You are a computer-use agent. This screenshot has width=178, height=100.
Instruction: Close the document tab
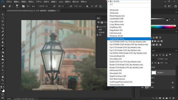(x=59, y=11)
